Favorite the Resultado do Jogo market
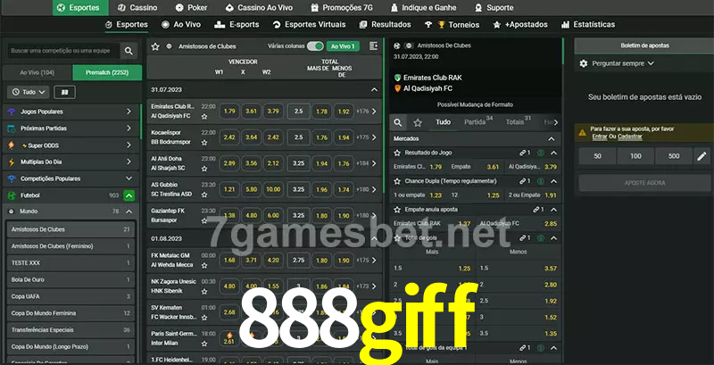 coord(397,153)
